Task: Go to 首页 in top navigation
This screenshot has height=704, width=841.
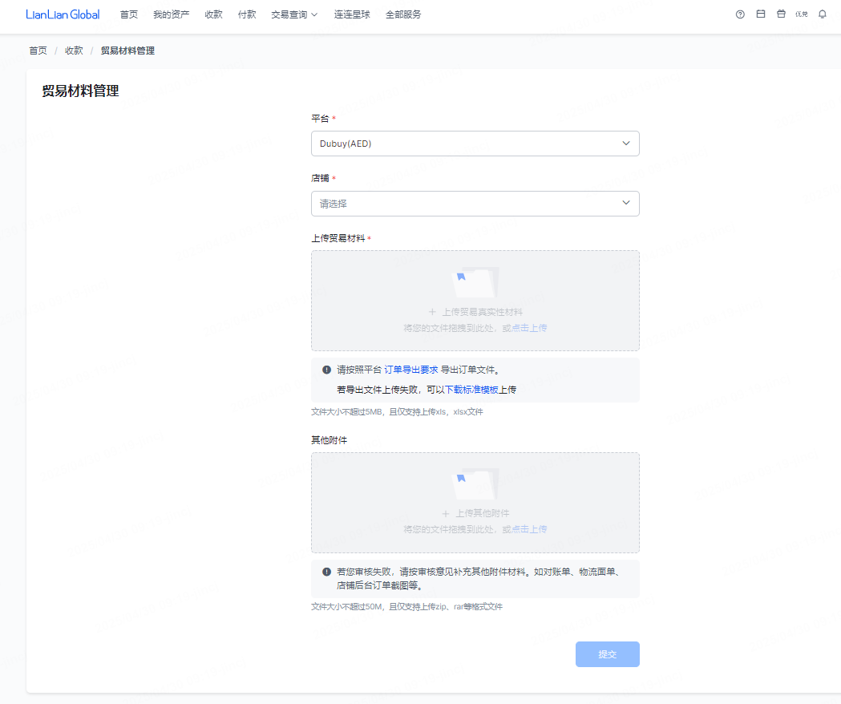Action: click(129, 14)
